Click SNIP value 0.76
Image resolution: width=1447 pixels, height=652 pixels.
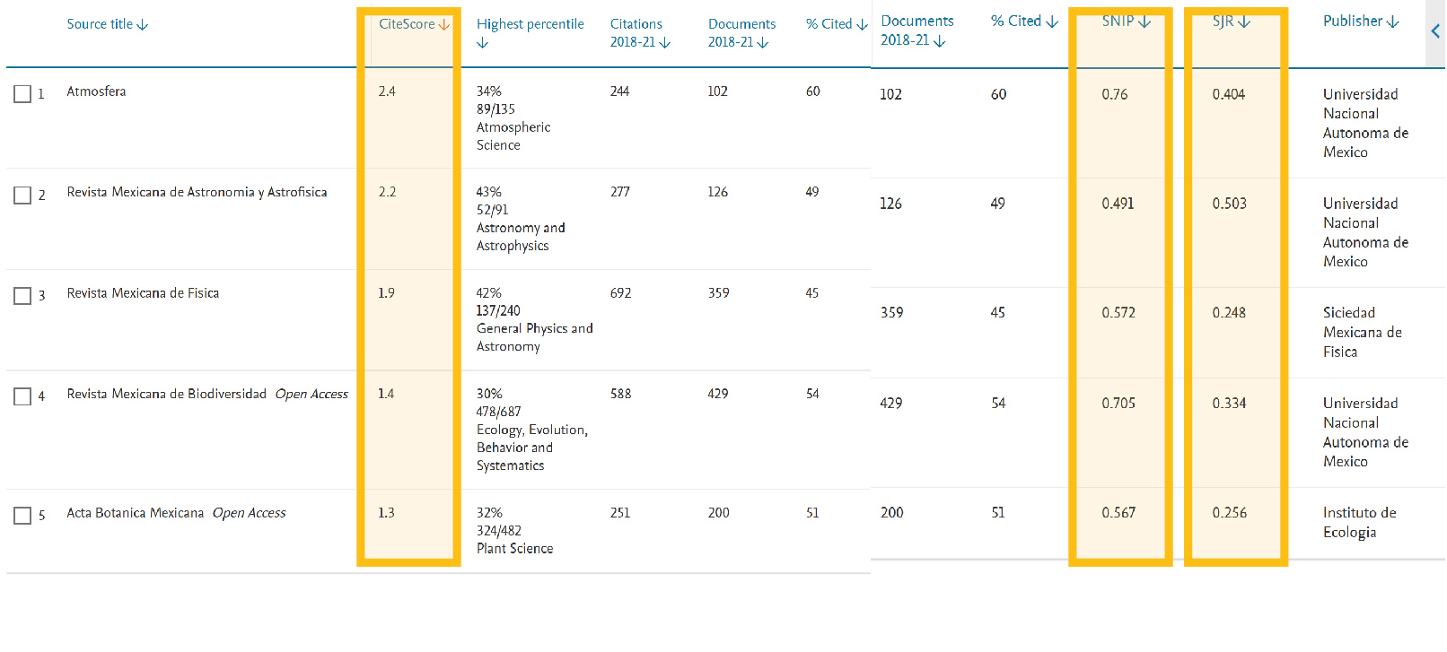click(1115, 94)
